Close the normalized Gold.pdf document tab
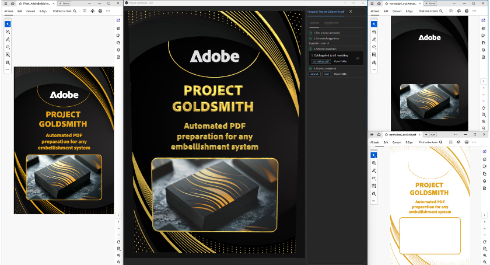 coord(419,134)
